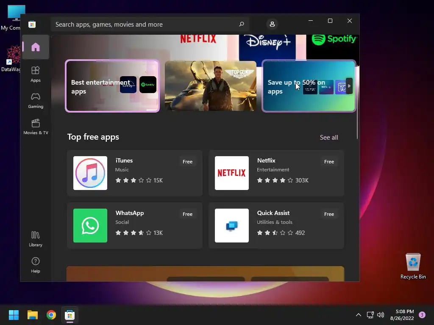Launch Google Chrome from the taskbar
The height and width of the screenshot is (325, 434).
point(51,315)
